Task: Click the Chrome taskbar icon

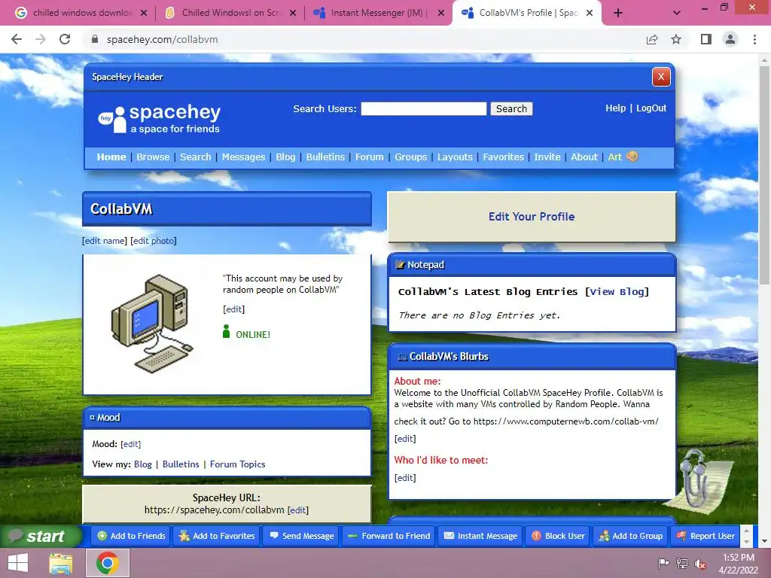Action: point(108,563)
